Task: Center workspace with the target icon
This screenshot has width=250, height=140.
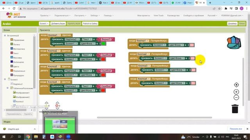Action: pyautogui.click(x=236, y=85)
